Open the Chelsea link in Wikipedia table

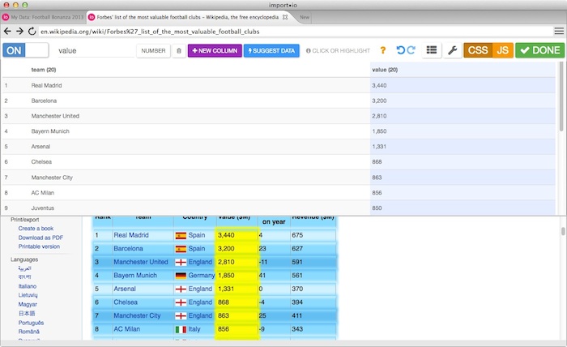[x=126, y=302]
